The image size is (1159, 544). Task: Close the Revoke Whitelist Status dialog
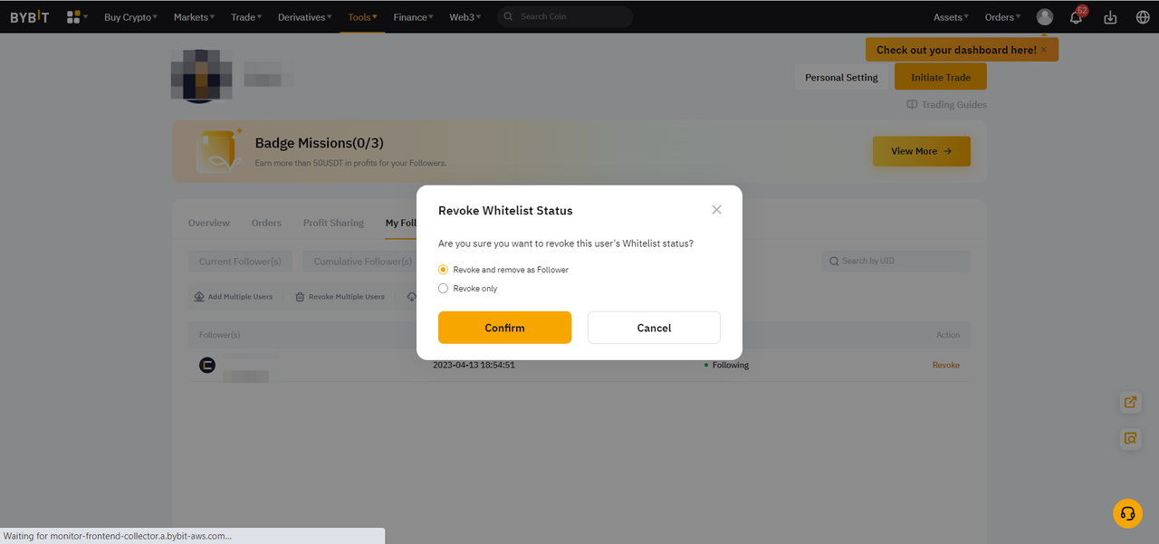click(x=716, y=209)
